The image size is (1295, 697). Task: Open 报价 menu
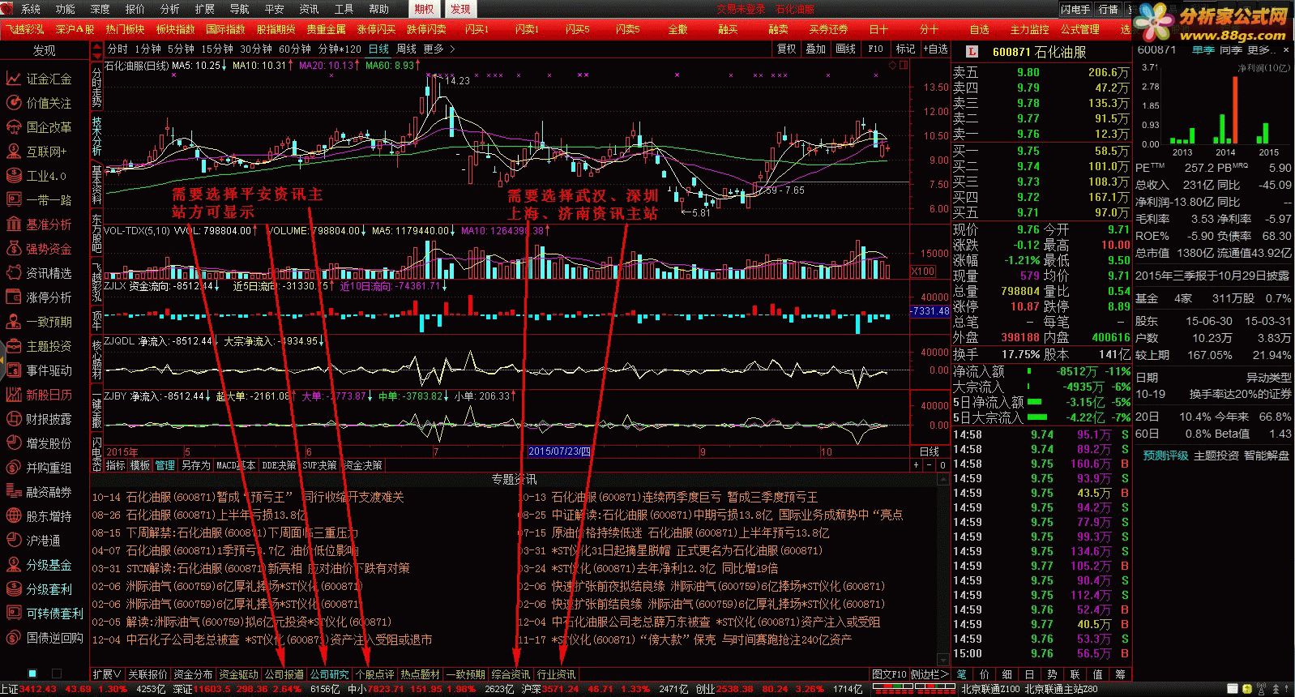click(135, 9)
